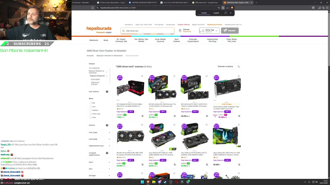
Task: Open Moda category menu
Action: [x=106, y=40]
